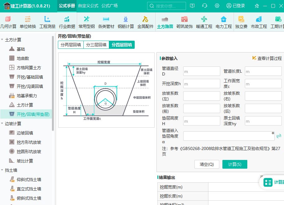Select 开挖/基础回填 in the sidebar

click(26, 77)
